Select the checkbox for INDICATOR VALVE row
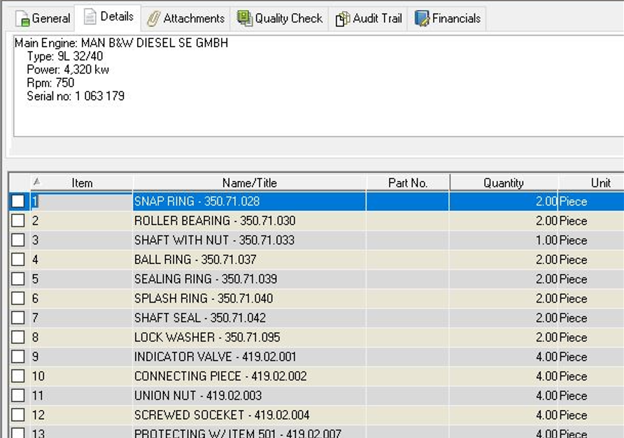The image size is (624, 438). [18, 357]
